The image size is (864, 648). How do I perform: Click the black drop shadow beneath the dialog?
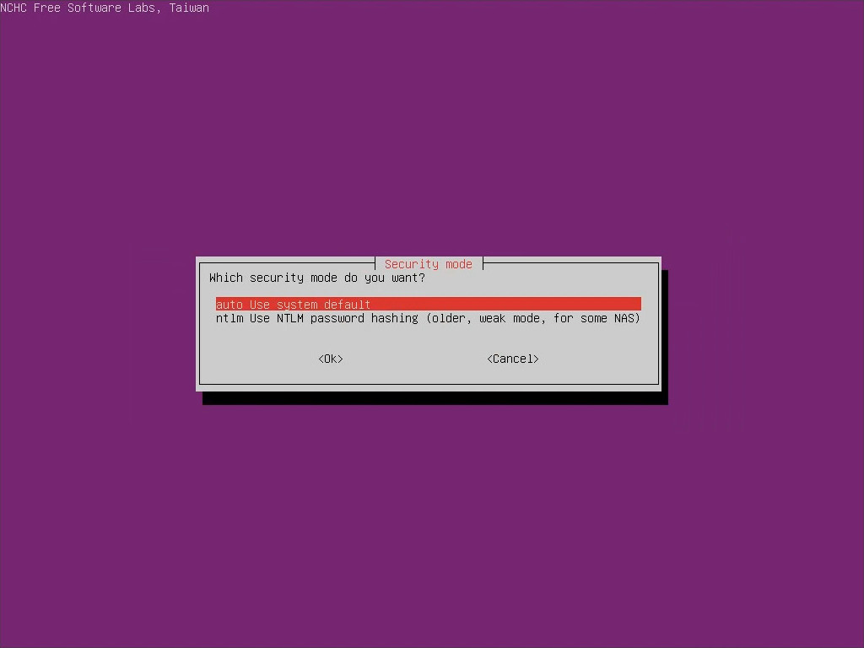435,398
